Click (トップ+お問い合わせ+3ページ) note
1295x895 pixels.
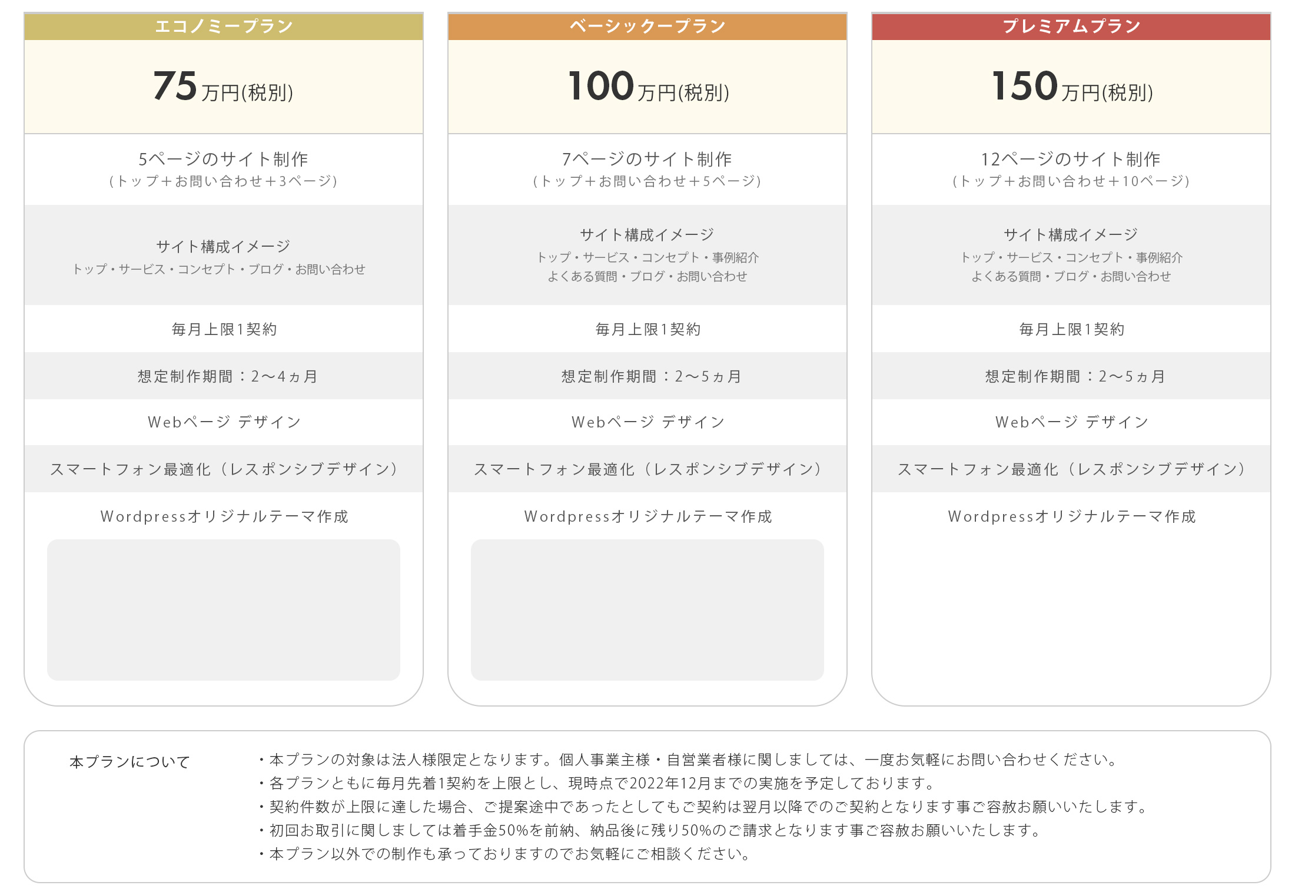click(224, 181)
